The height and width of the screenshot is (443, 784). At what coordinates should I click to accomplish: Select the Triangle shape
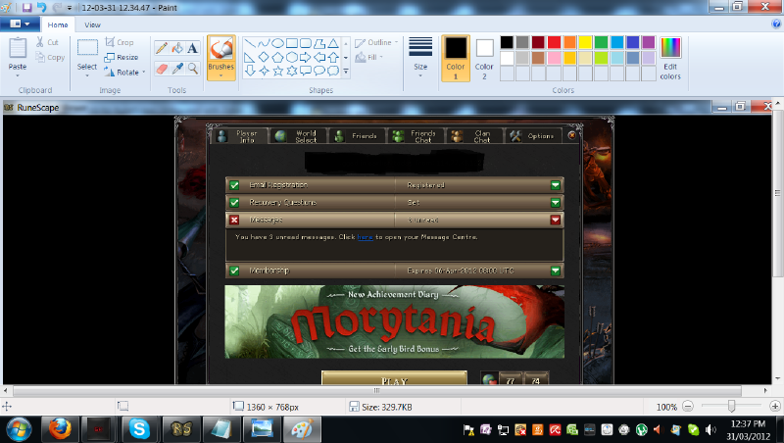(333, 43)
